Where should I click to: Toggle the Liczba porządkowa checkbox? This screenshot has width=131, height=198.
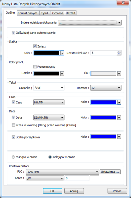[x=13, y=137]
